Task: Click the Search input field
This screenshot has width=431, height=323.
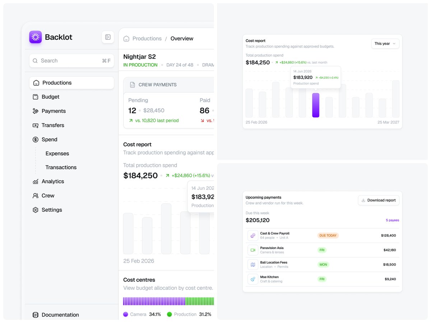Action: click(x=71, y=61)
